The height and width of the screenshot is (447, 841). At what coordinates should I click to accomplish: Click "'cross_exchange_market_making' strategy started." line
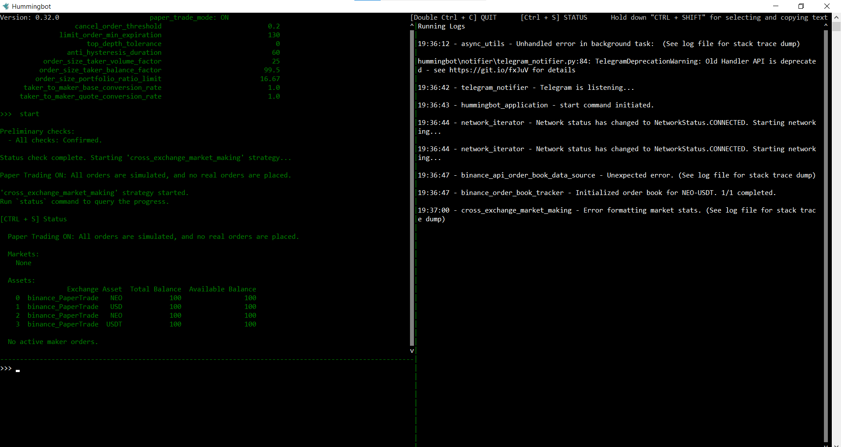click(x=94, y=193)
